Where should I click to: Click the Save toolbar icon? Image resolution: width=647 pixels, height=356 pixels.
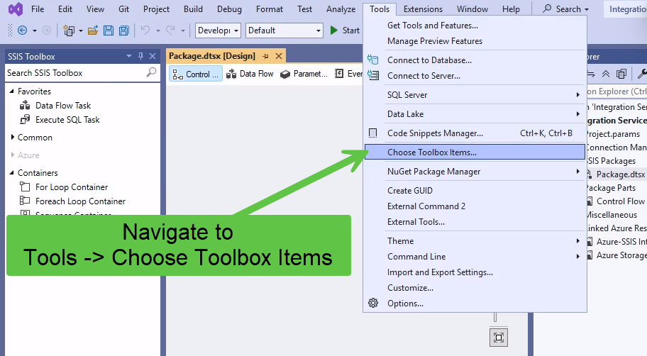108,30
